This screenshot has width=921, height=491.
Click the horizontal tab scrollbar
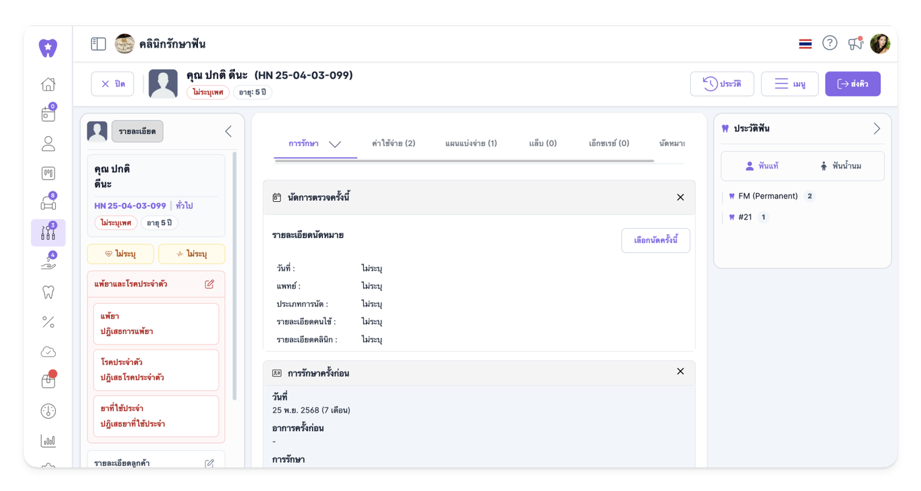click(464, 160)
